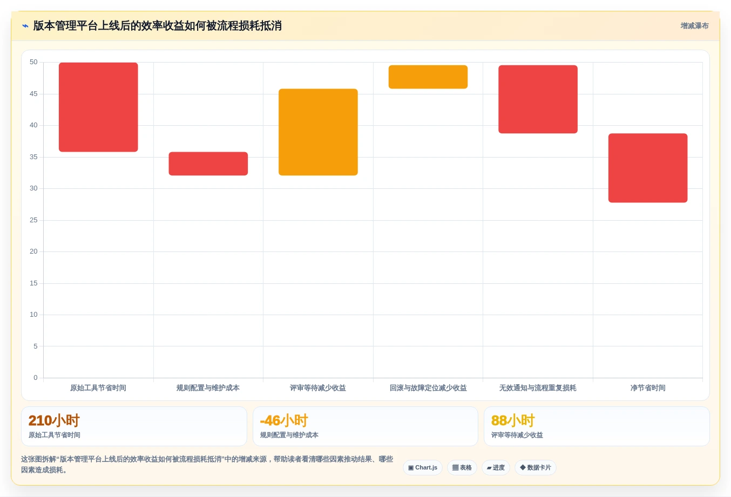Click x-axis label 评审等待减少收益
731x497 pixels.
pyautogui.click(x=318, y=388)
